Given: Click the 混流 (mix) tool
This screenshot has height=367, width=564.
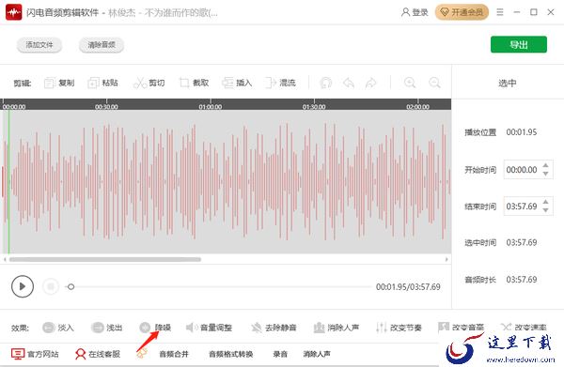Looking at the screenshot, I should click(x=280, y=83).
